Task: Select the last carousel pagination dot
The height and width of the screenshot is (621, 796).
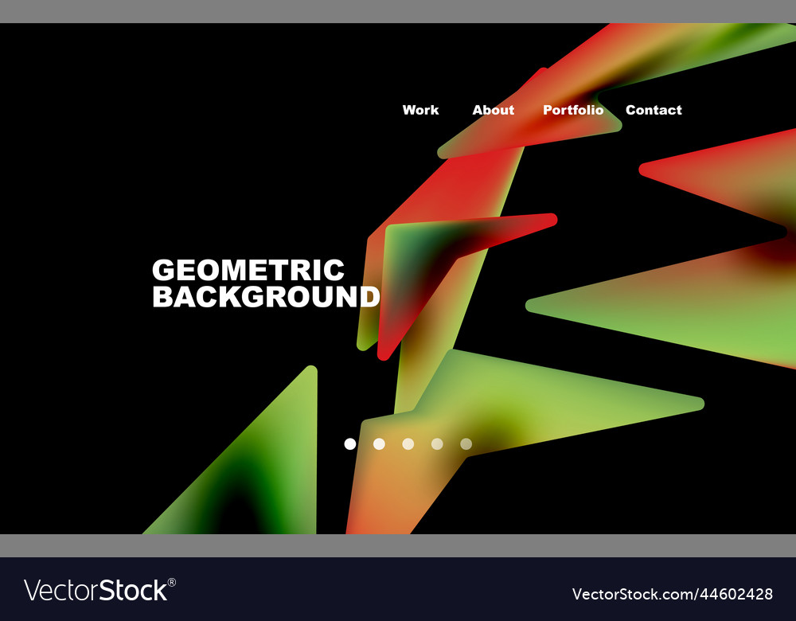Action: (x=465, y=443)
